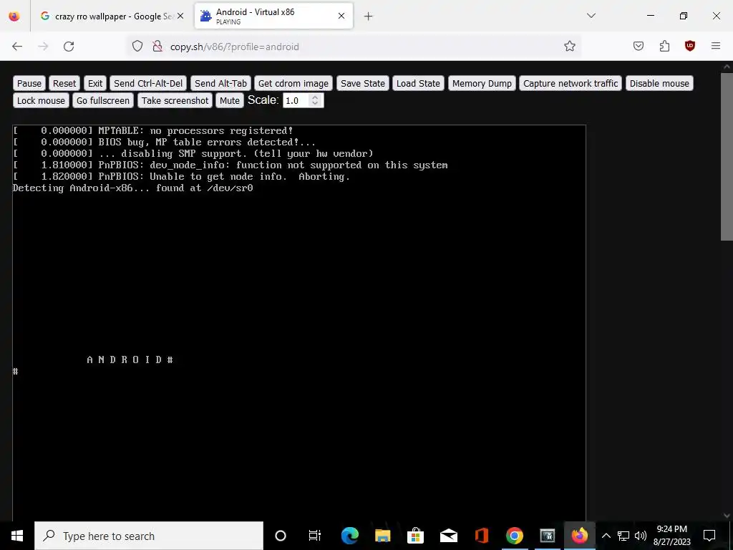
Task: Click the scrollbar down arrow
Action: [727, 516]
